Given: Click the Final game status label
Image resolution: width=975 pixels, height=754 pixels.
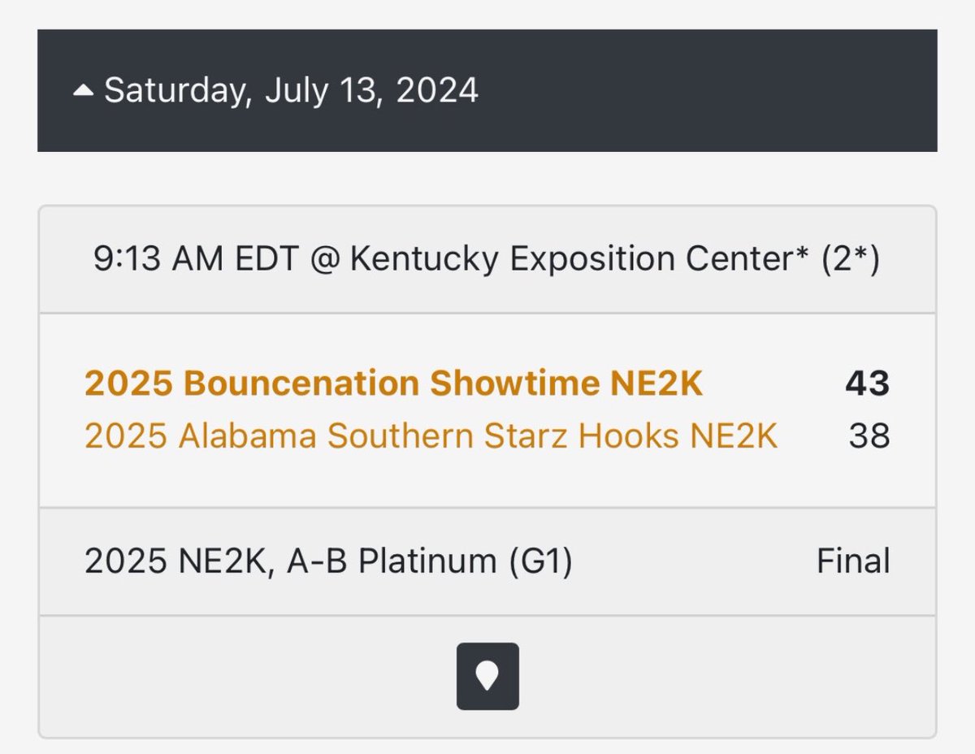Looking at the screenshot, I should (853, 561).
